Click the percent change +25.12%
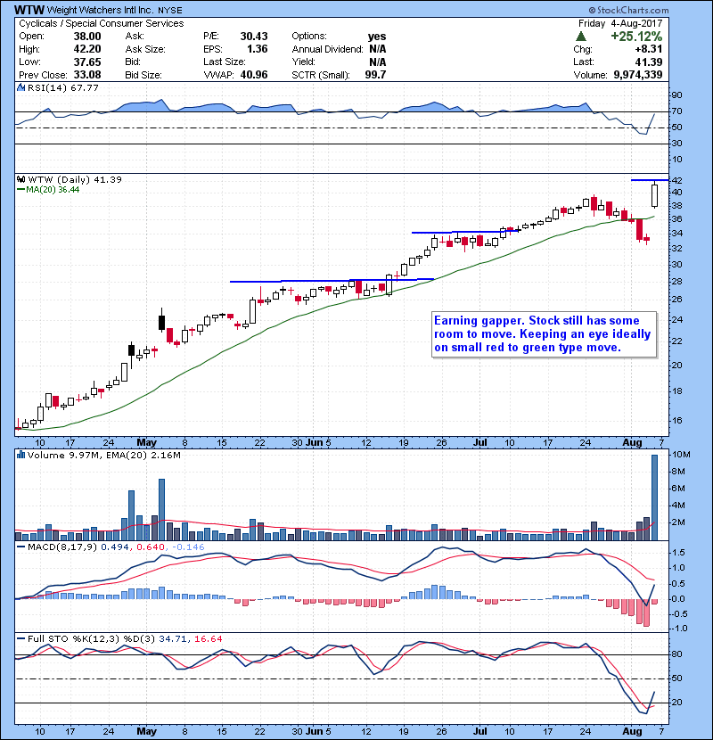Image resolution: width=713 pixels, height=740 pixels. (636, 37)
